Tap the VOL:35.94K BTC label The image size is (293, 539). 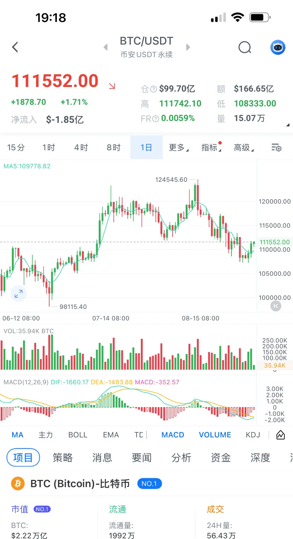pyautogui.click(x=29, y=331)
